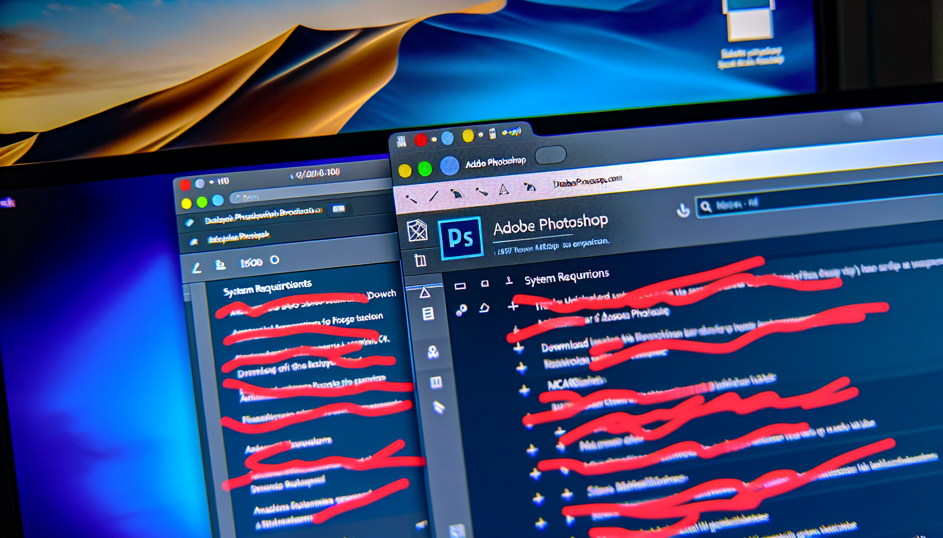Toggle the pill-shaped switch beside the window title

pyautogui.click(x=550, y=155)
